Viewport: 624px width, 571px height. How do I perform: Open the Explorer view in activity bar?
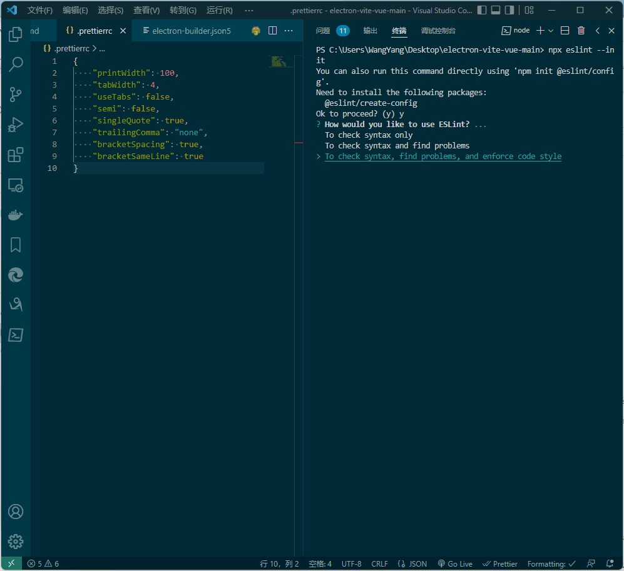pos(16,34)
